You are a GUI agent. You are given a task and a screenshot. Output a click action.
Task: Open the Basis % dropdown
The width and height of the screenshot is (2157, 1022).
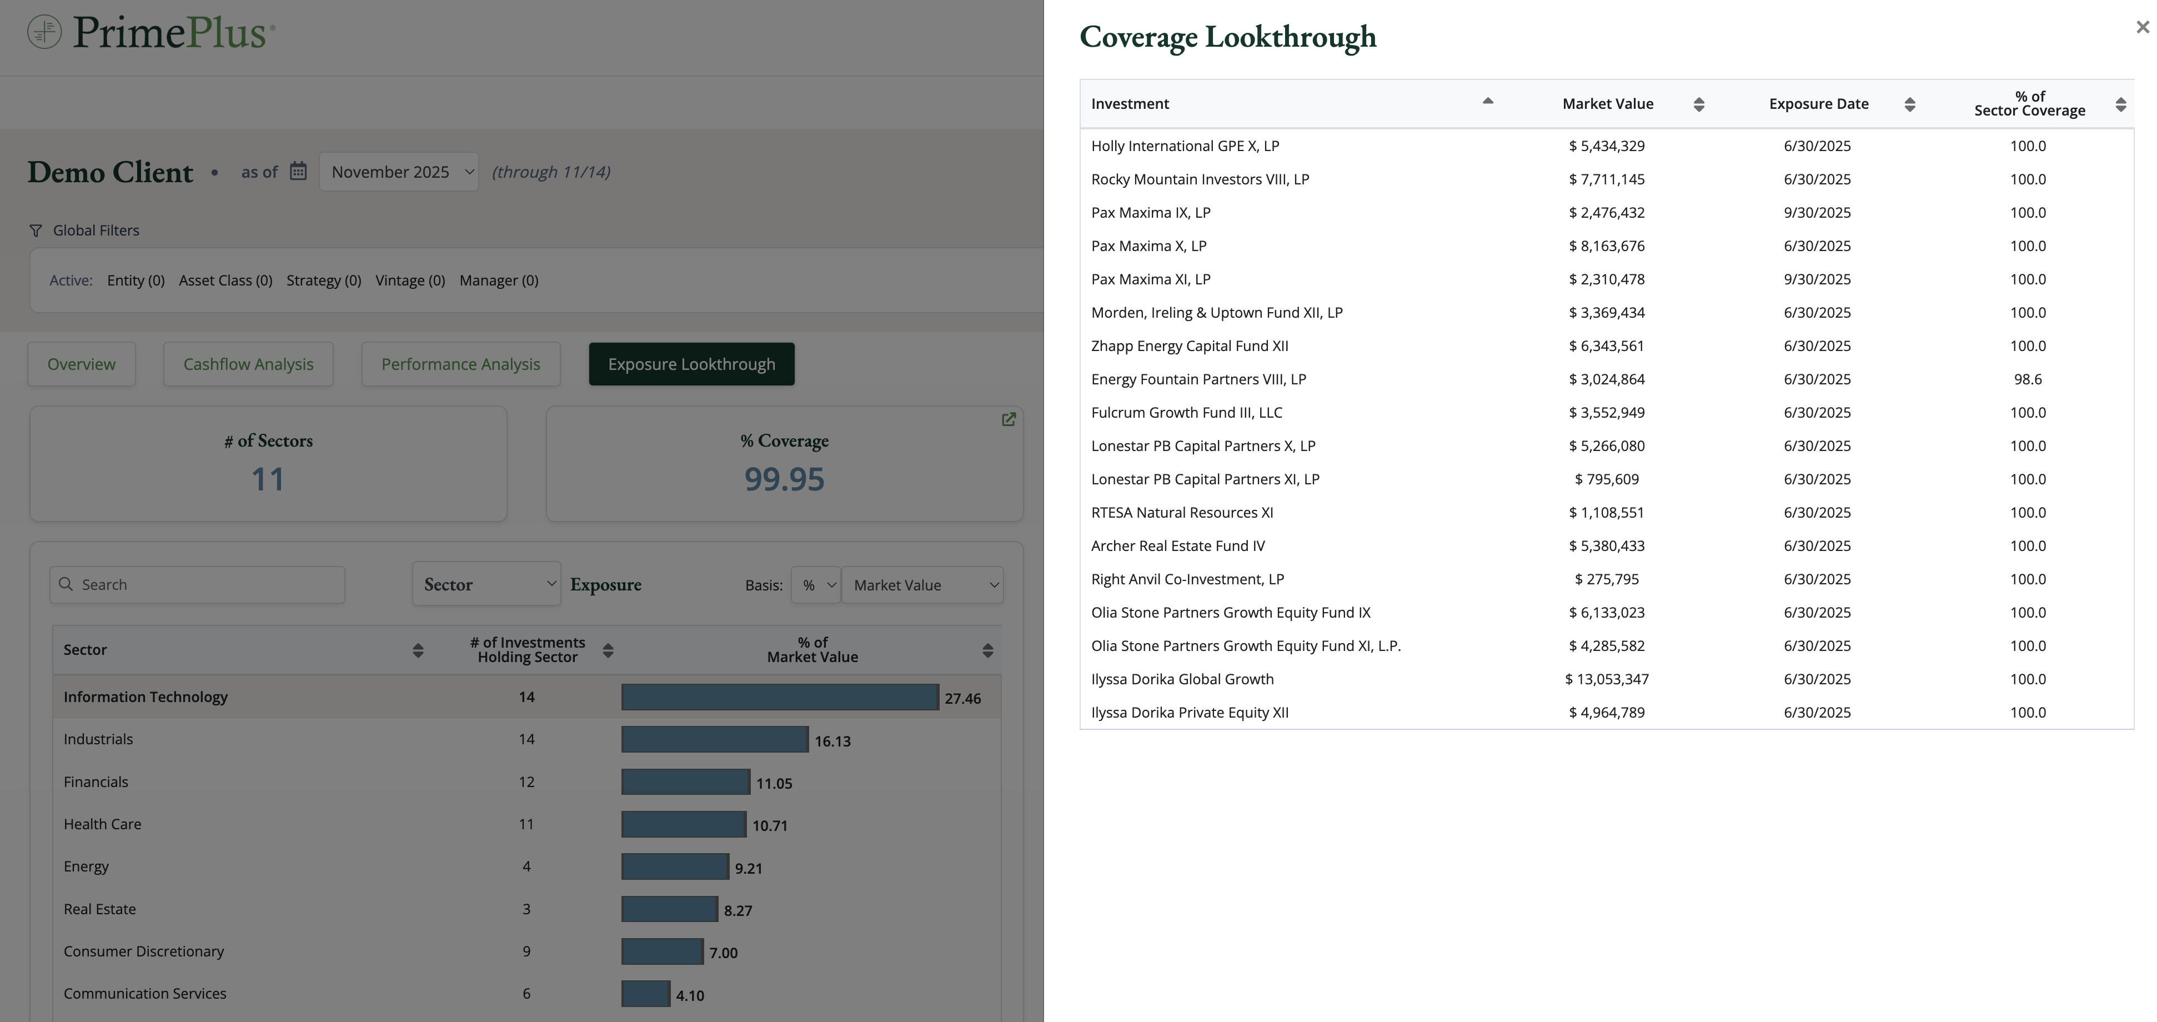coord(816,585)
